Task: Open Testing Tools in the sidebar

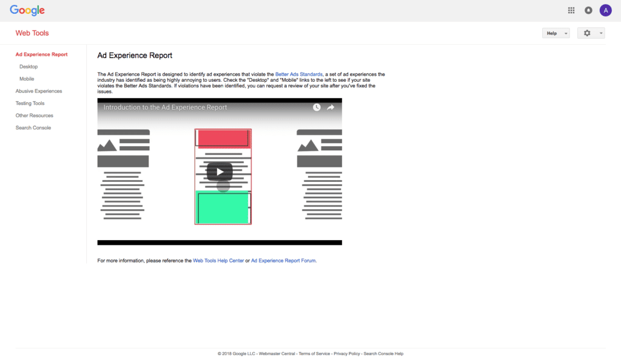Action: tap(30, 103)
